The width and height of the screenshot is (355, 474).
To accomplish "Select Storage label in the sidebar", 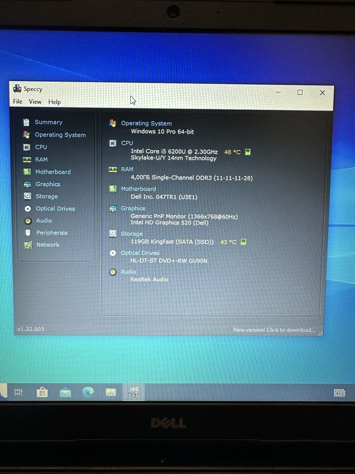I will pyautogui.click(x=47, y=196).
